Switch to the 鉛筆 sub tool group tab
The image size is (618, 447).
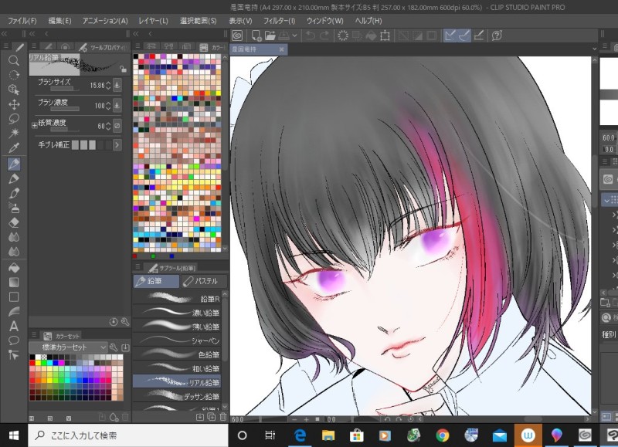tap(156, 281)
